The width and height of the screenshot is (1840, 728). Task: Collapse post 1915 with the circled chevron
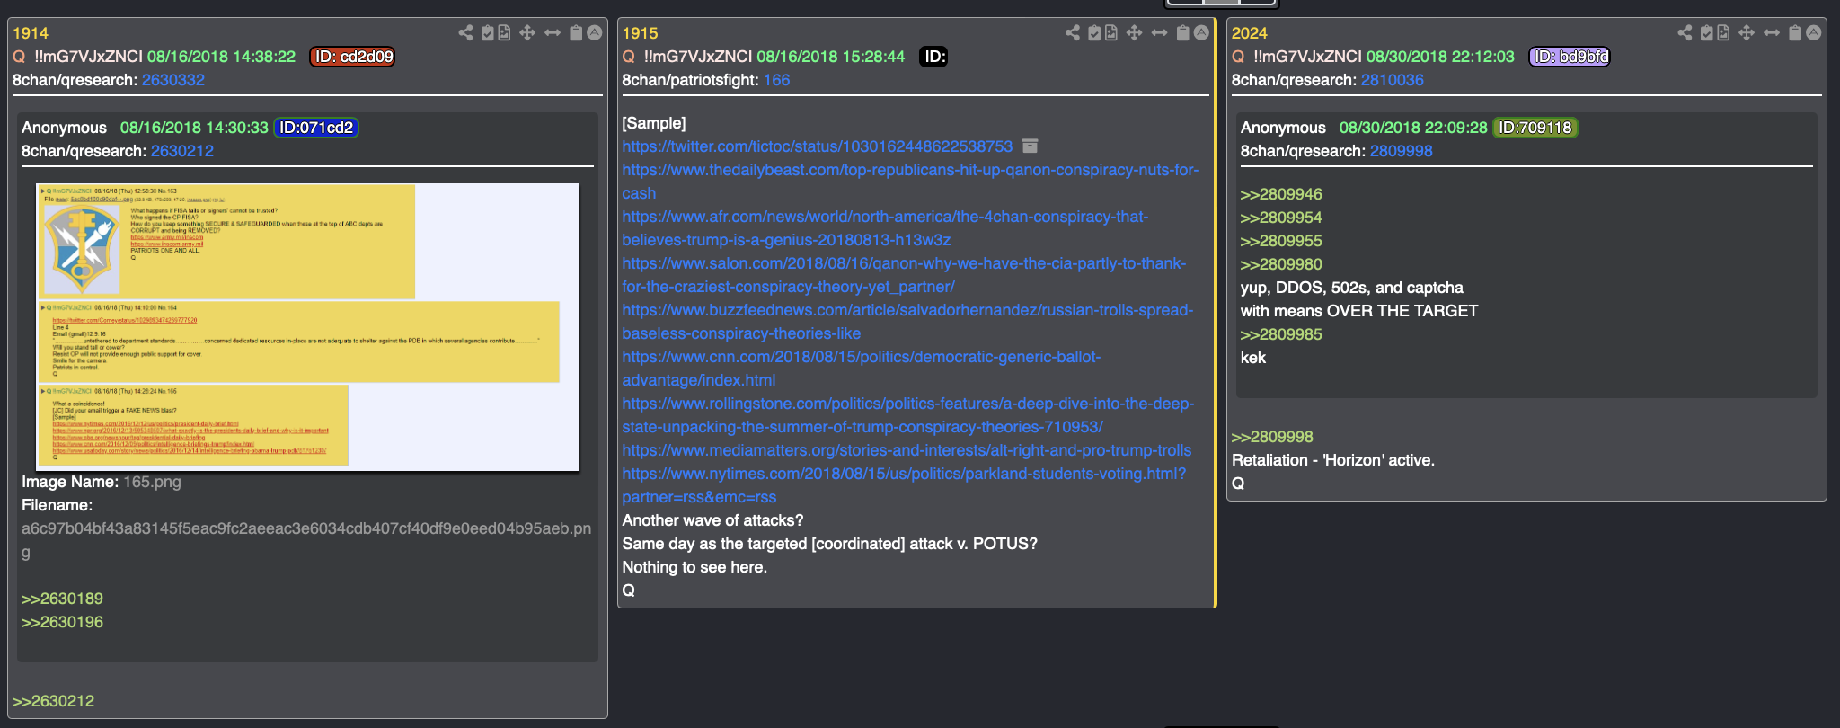click(1202, 33)
